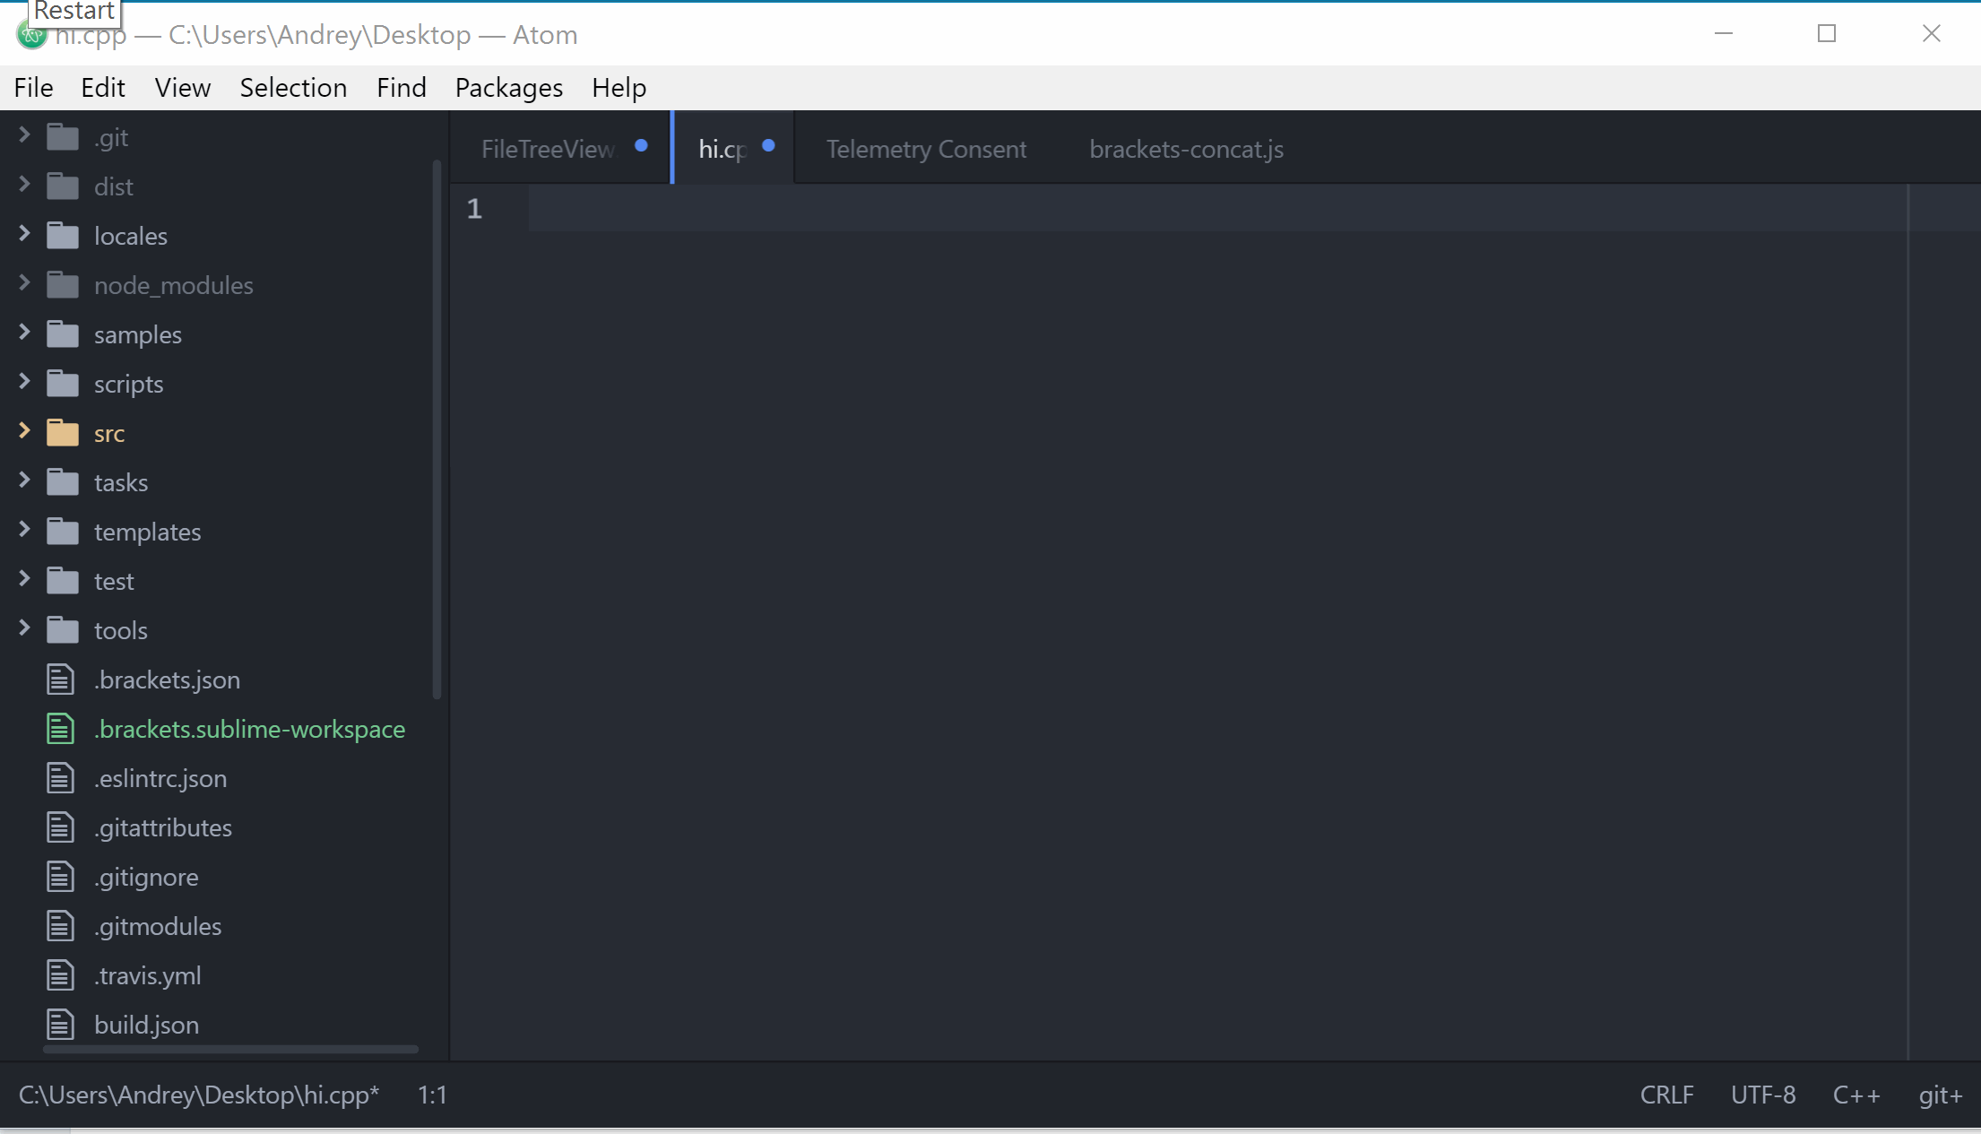This screenshot has height=1134, width=1981.
Task: Click modified dot on FileTreeView tab
Action: 641,146
